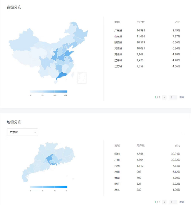
Task: Open the 广东省 province dropdown
Action: point(22,132)
